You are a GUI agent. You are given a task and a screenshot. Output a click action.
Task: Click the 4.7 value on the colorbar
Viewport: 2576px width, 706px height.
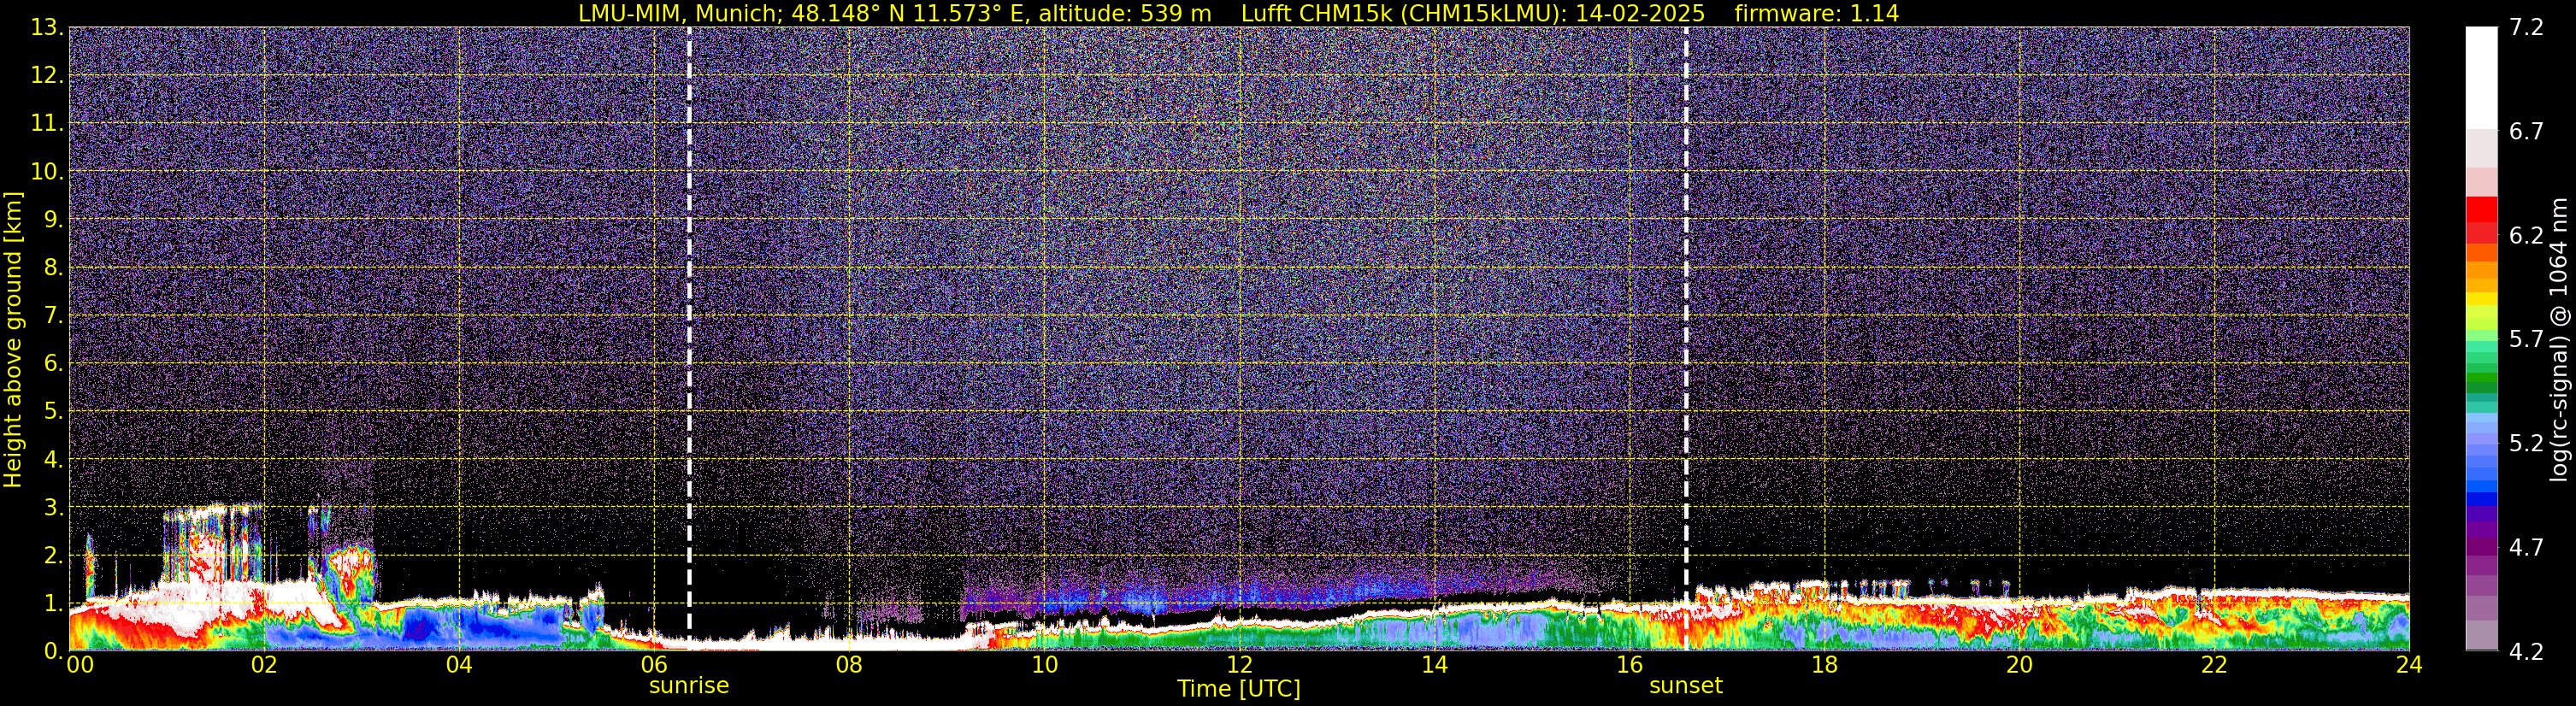pyautogui.click(x=2526, y=548)
